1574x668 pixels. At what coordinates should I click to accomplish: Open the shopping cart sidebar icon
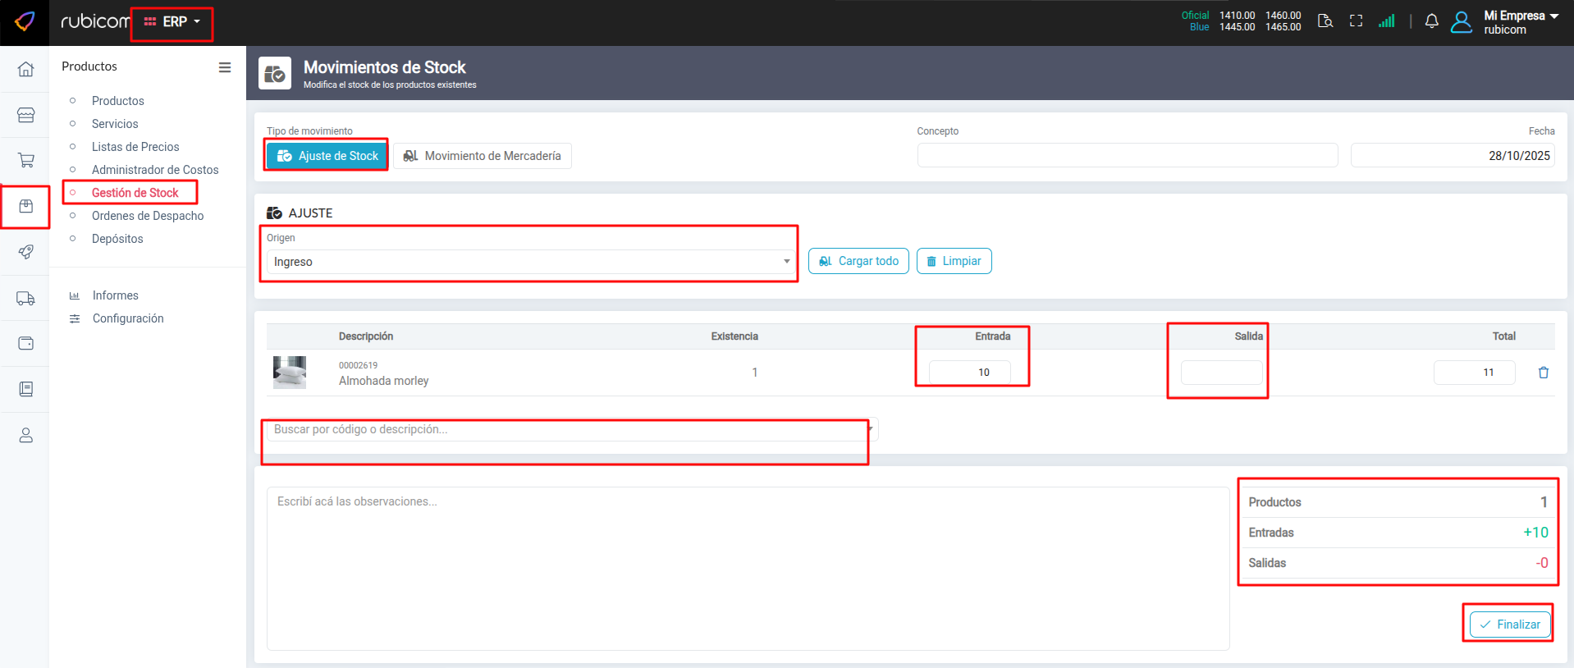pos(25,161)
